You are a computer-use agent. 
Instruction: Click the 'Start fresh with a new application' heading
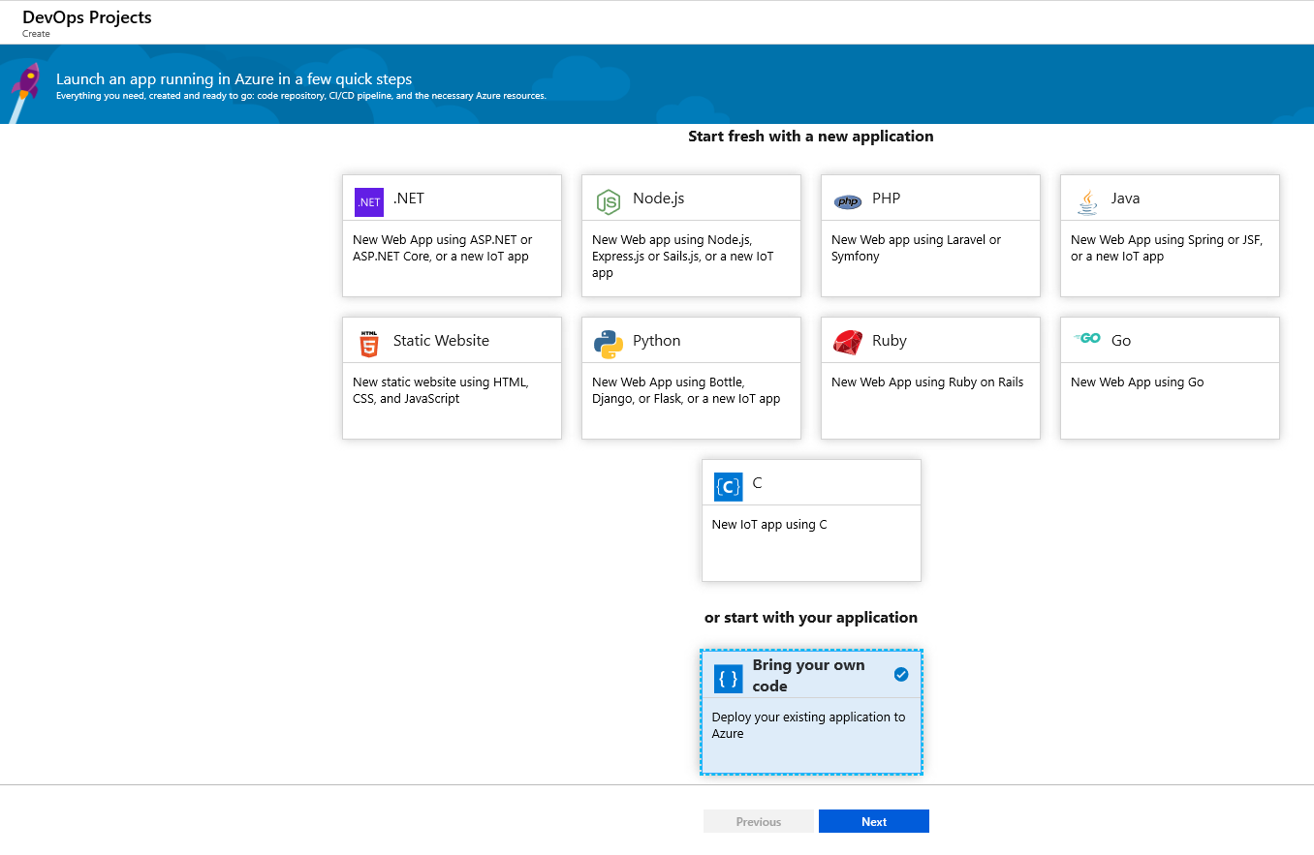[x=811, y=137]
